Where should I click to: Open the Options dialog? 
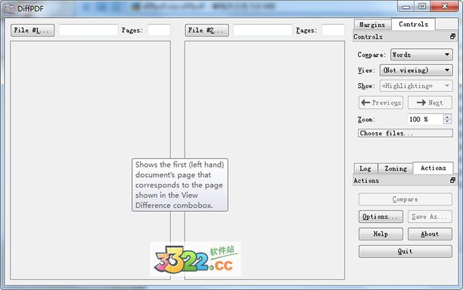pos(381,216)
